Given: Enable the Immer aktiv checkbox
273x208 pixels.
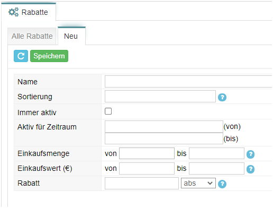Looking at the screenshot, I should coord(108,111).
